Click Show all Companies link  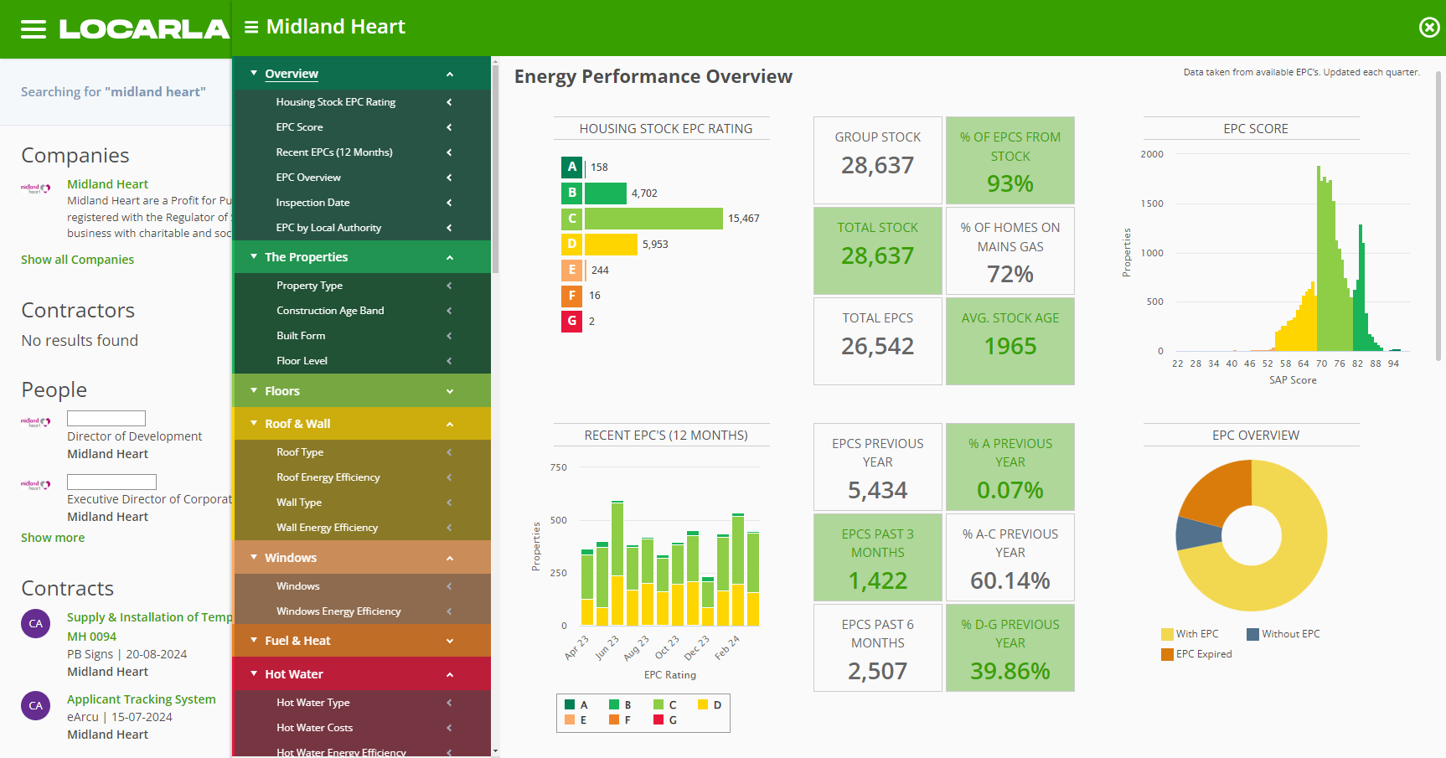pos(77,260)
